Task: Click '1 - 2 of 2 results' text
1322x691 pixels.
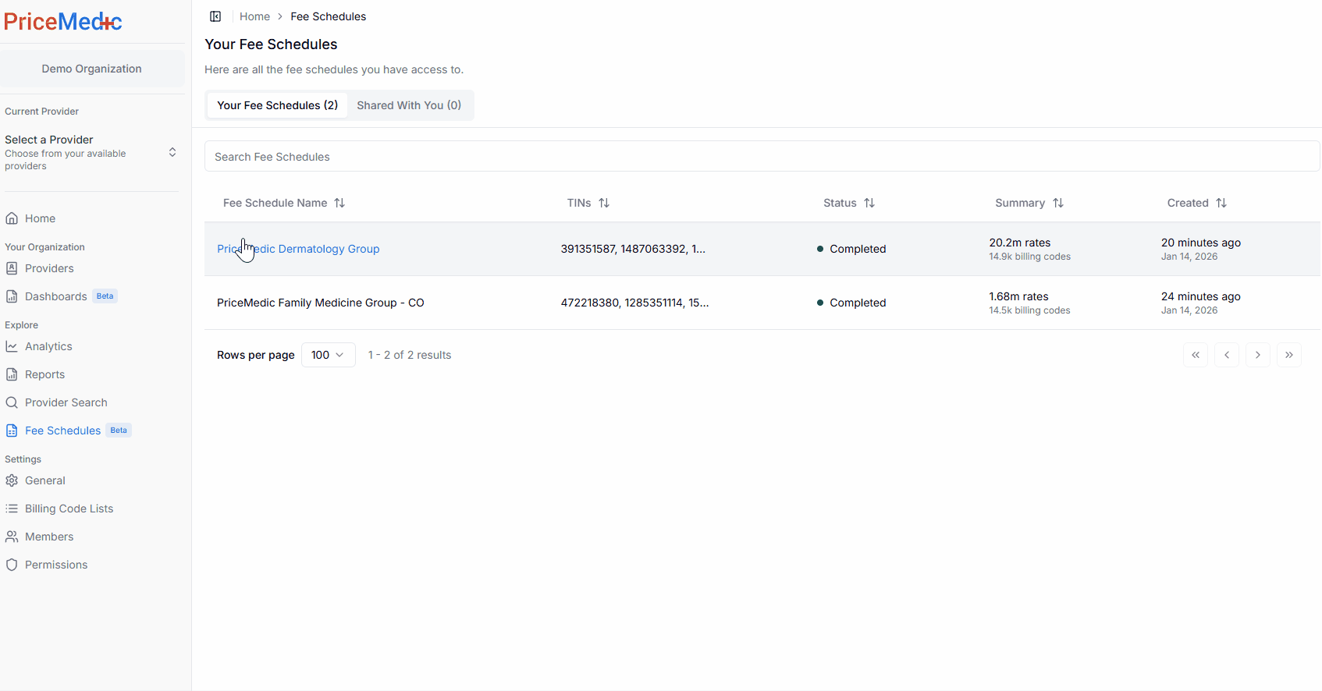Action: coord(410,355)
